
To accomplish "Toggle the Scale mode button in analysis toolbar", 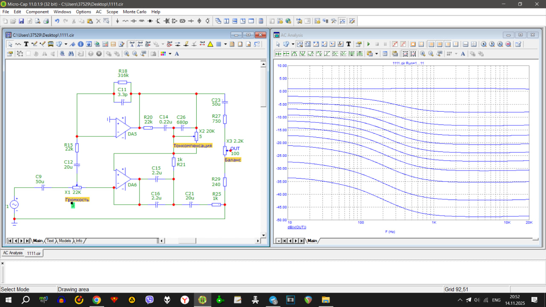I will [x=300, y=44].
